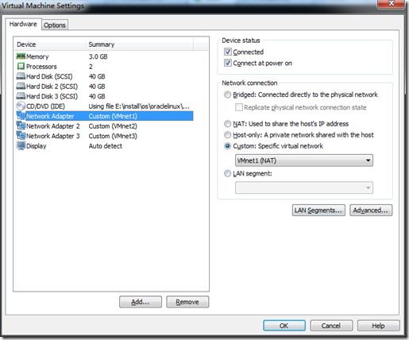This screenshot has width=409, height=340.
Task: Select the Host-only radio button
Action: point(227,135)
